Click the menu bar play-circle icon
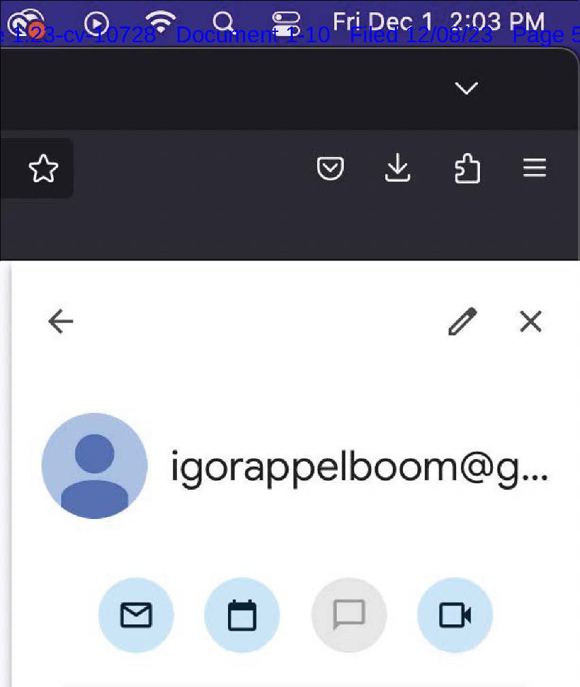 [x=97, y=22]
